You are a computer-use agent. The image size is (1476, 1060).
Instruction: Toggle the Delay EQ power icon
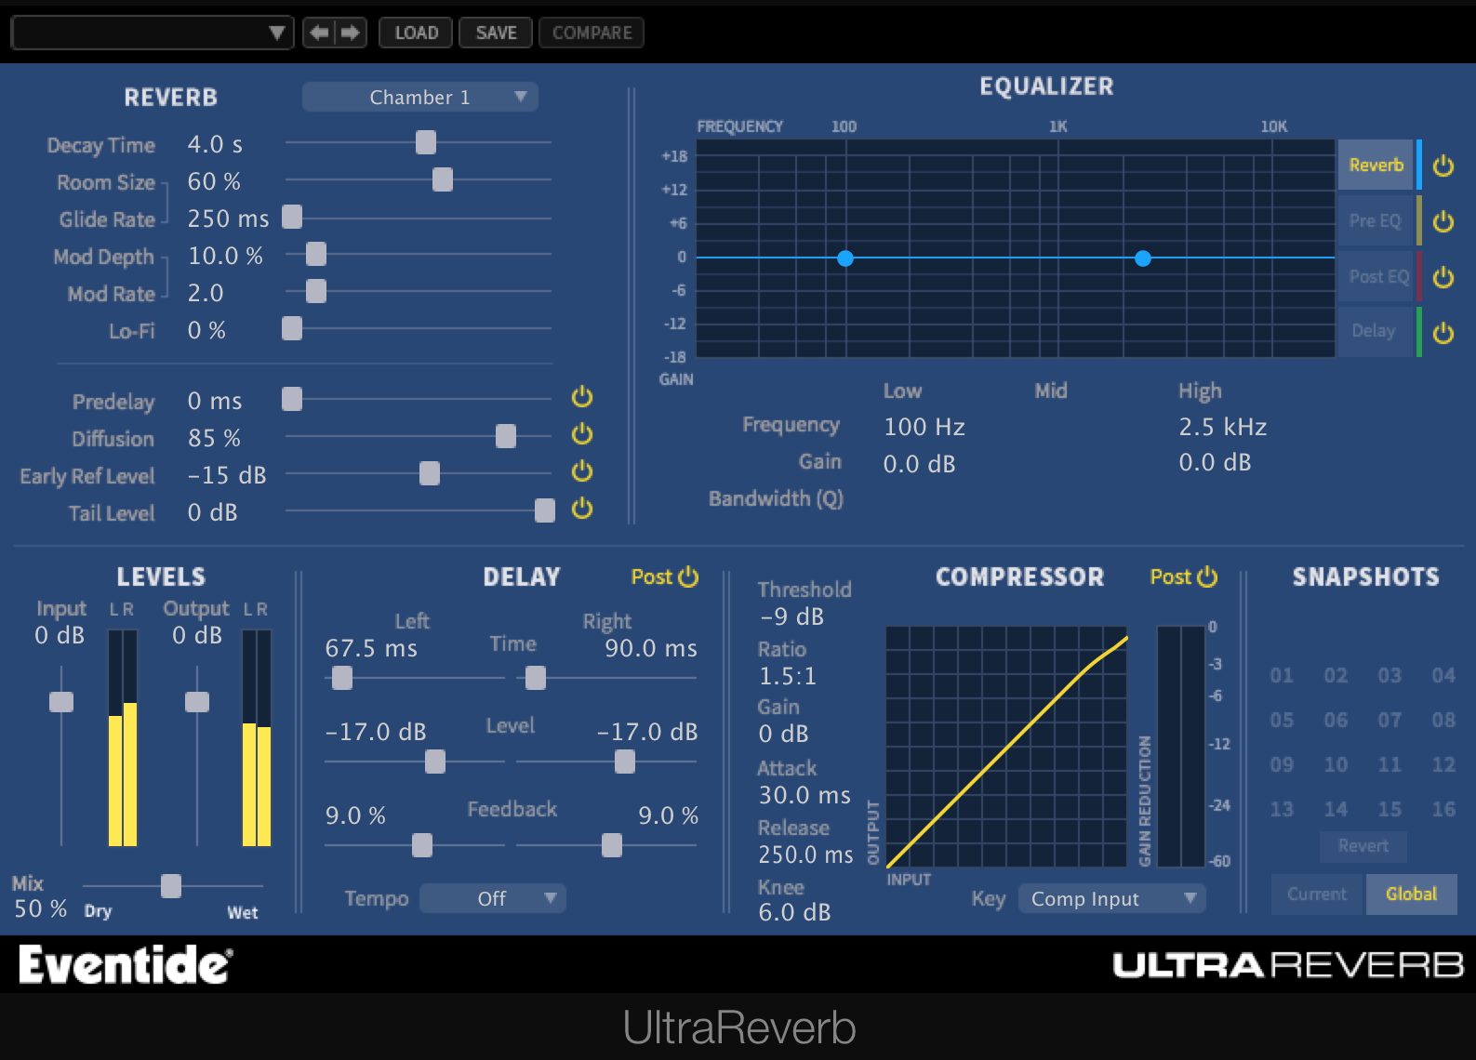pos(1443,333)
